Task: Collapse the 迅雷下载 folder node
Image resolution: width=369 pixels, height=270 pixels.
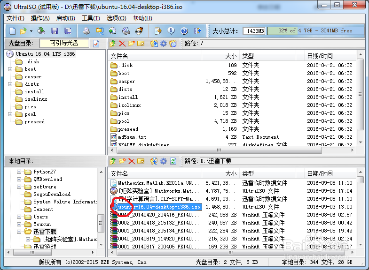Action: tap(19, 232)
